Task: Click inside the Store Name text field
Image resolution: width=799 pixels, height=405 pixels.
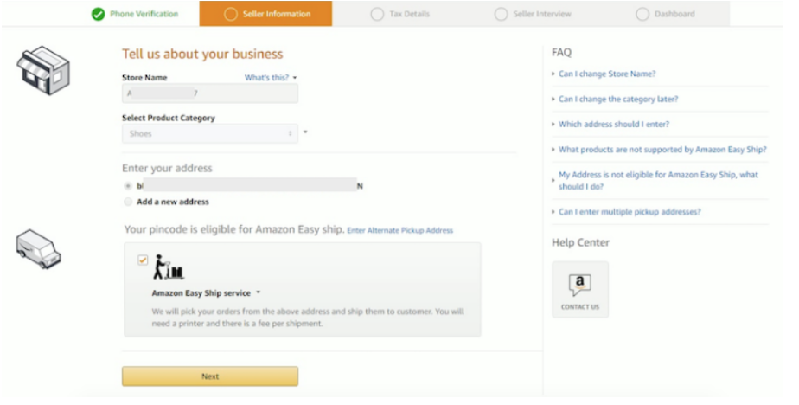Action: [x=210, y=93]
